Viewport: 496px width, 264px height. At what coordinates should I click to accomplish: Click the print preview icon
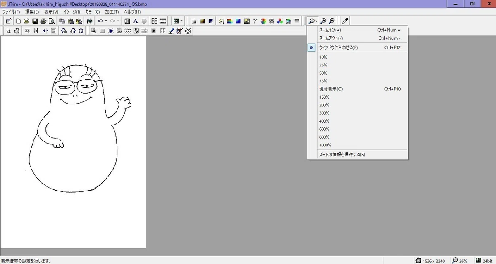pos(52,21)
